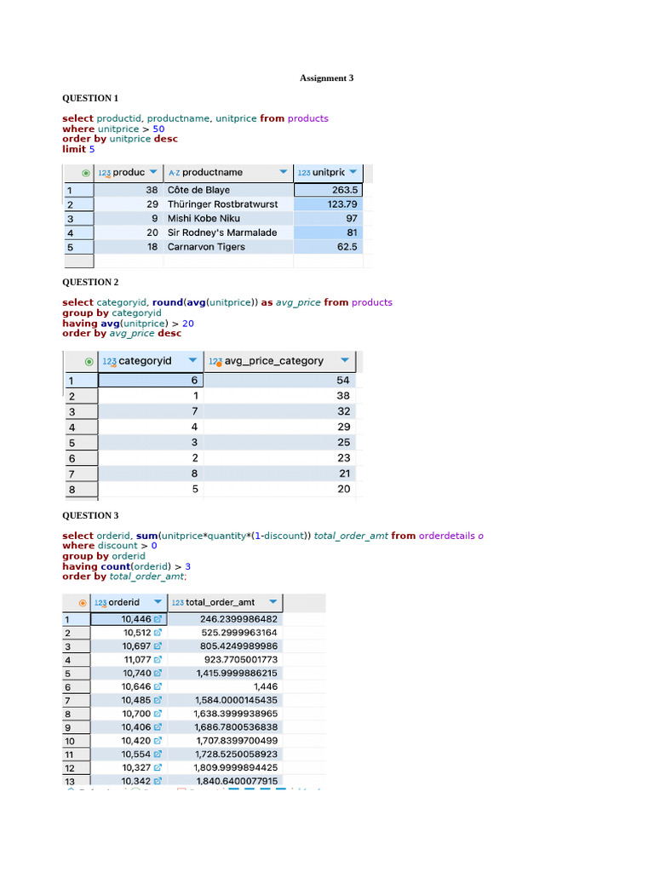Viewport: 654px width, 872px height.
Task: Click the link icon beside order 10,700
Action: coord(158,714)
